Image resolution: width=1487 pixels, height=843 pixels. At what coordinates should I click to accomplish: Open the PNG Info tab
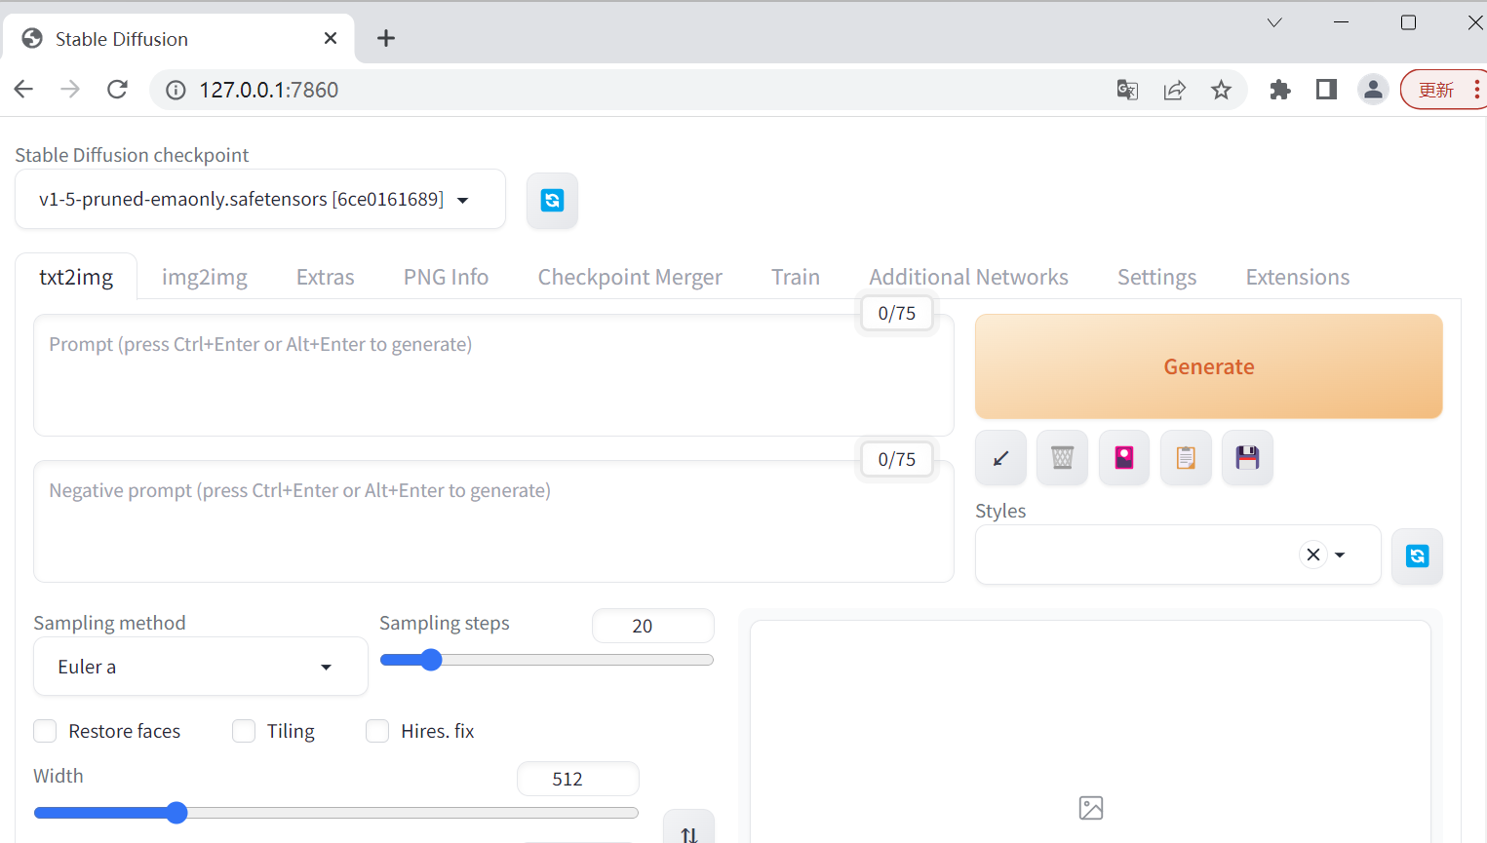coord(446,277)
